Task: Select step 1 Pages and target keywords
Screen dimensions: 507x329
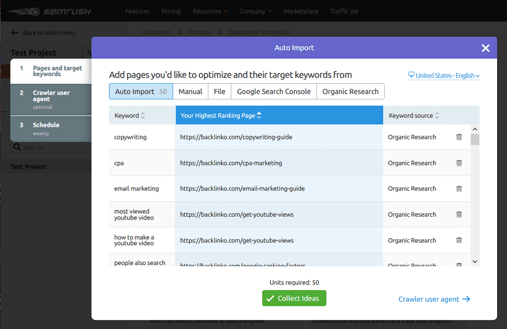Action: pyautogui.click(x=51, y=71)
